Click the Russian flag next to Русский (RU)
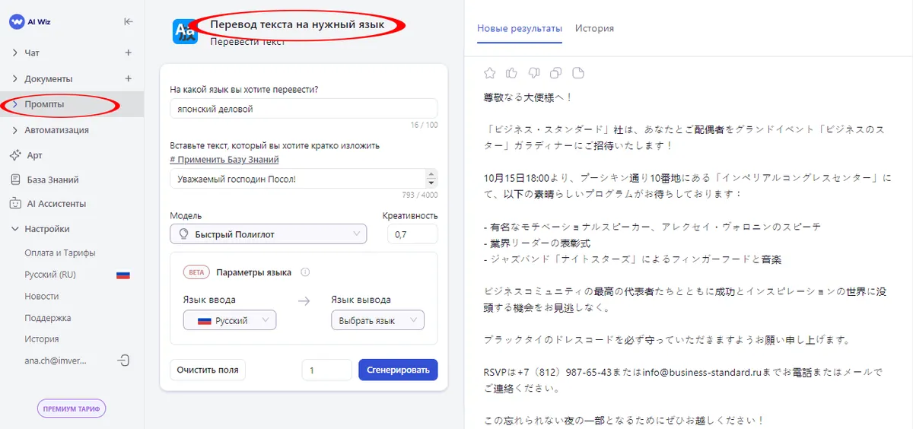The width and height of the screenshot is (913, 429). pos(123,275)
